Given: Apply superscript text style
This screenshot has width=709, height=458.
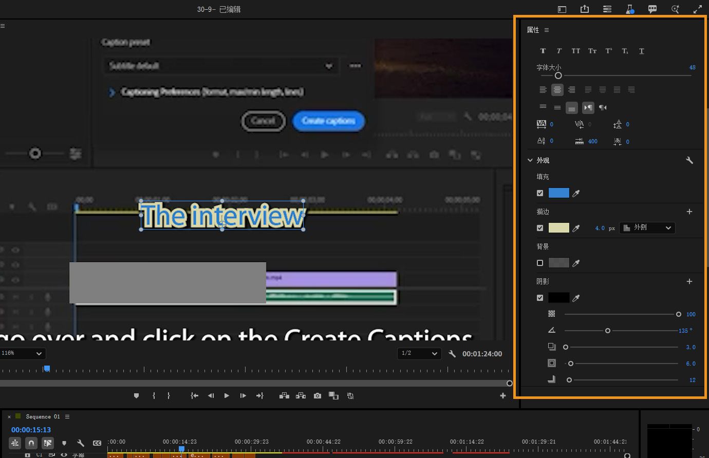Looking at the screenshot, I should pyautogui.click(x=609, y=51).
